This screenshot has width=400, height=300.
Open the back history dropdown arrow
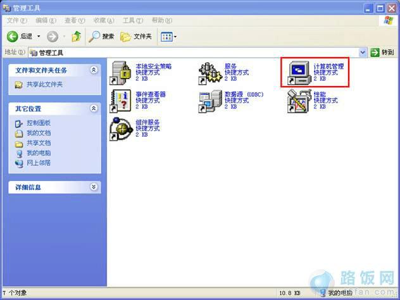[39, 37]
